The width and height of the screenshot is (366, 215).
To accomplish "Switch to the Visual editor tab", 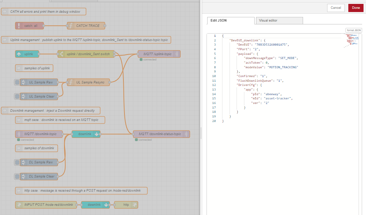I will (x=279, y=21).
